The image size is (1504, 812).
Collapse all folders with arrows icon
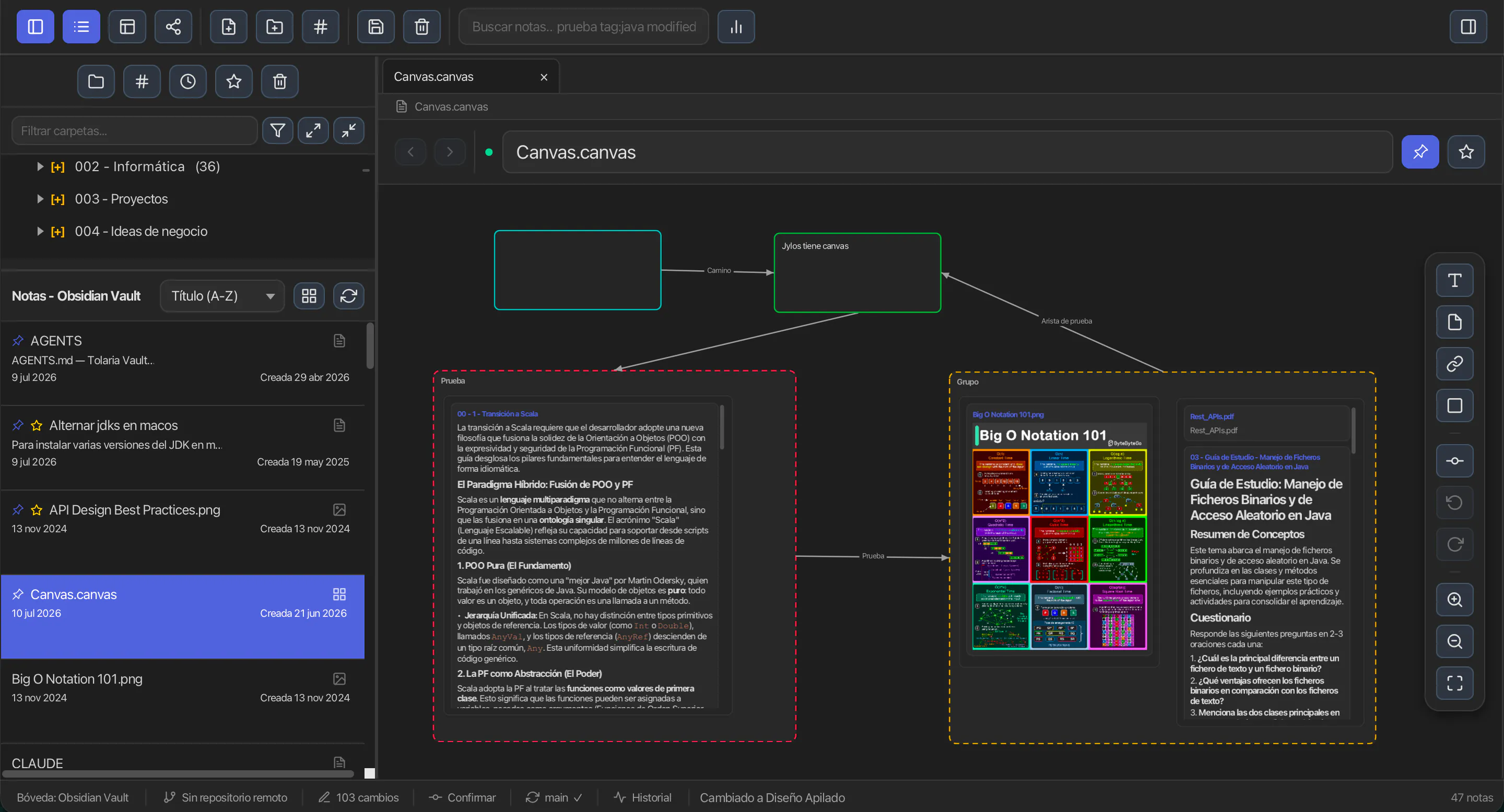click(349, 130)
